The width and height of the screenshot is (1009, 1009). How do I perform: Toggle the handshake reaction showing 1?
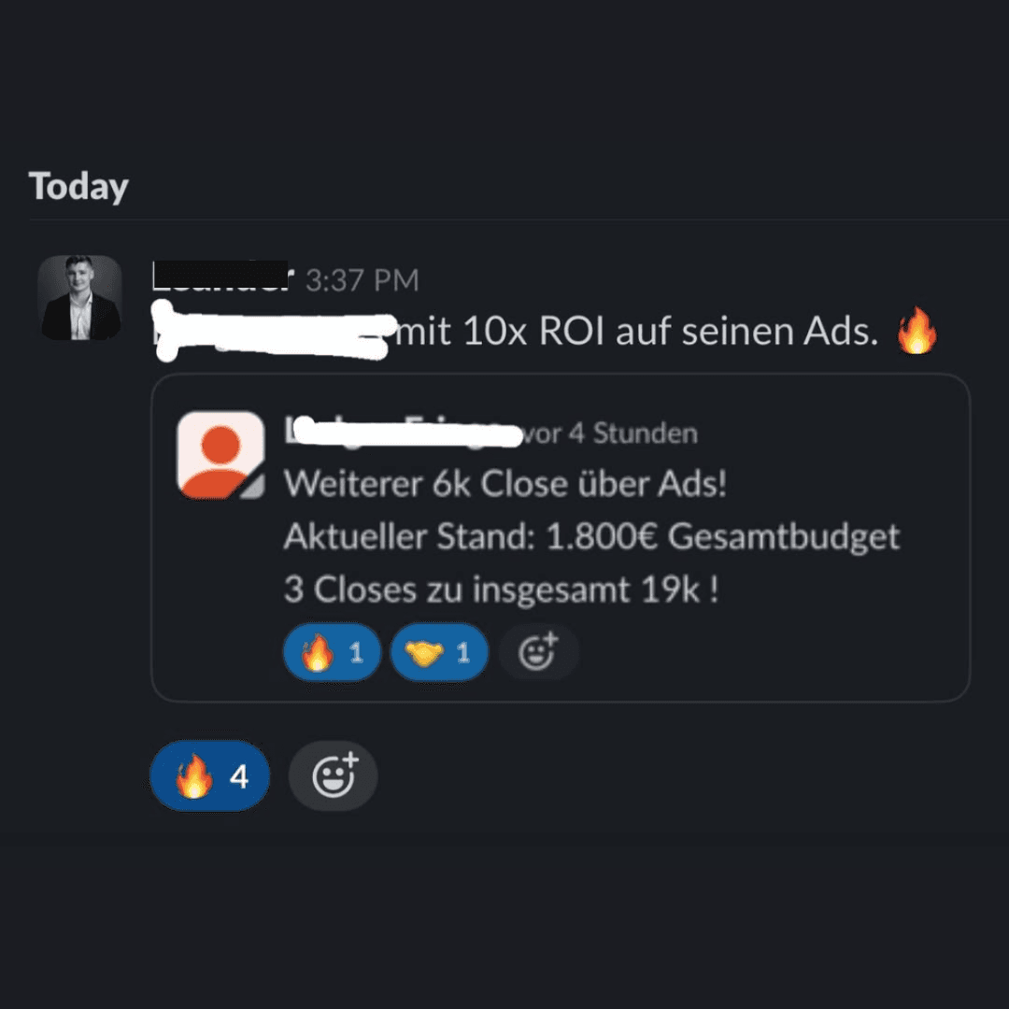pyautogui.click(x=439, y=652)
